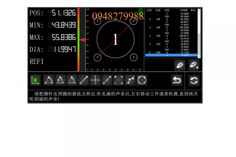Screen dimensions: 236x157
Task: Click the REF1 label
Action: click(x=37, y=62)
